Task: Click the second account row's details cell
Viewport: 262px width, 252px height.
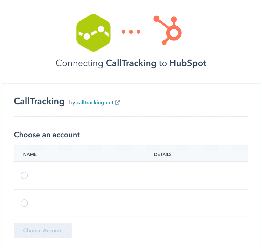Action: [201, 203]
